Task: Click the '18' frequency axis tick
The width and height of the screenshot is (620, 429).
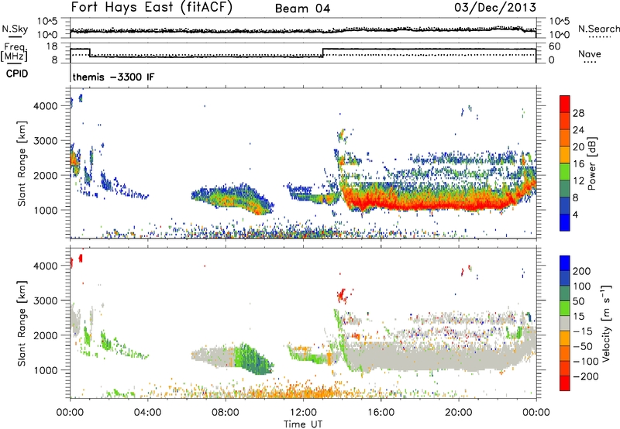Action: pos(52,46)
